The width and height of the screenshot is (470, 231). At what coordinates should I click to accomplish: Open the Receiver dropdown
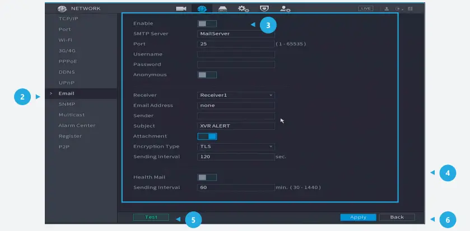click(x=236, y=96)
